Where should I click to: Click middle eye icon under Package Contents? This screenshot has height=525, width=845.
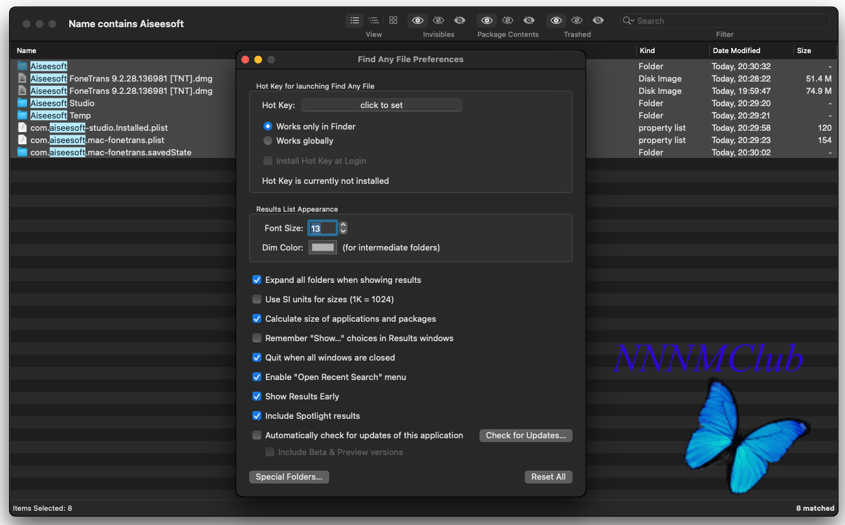tap(508, 21)
